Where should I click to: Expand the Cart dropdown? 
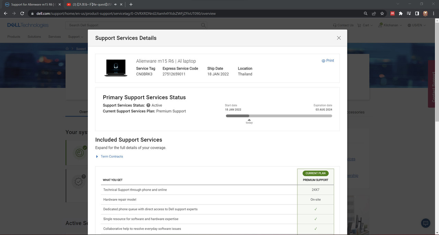pos(365,25)
